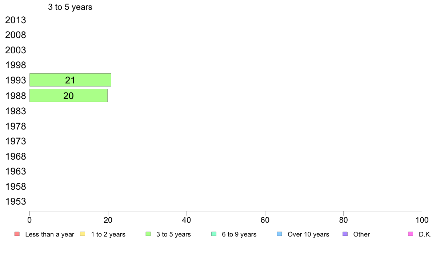Click the blue 'Over 10 years' legend swatch
The height and width of the screenshot is (267, 432).
(x=279, y=234)
